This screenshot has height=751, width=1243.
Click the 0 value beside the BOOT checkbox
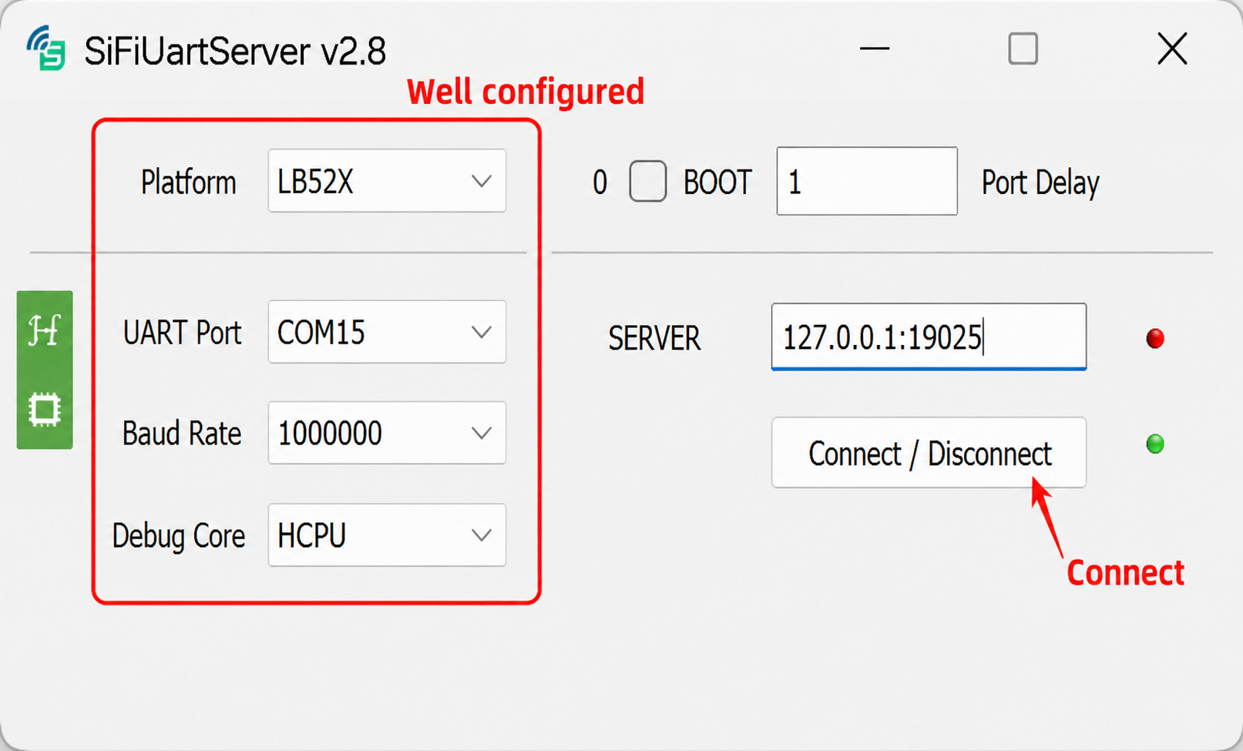coord(600,183)
